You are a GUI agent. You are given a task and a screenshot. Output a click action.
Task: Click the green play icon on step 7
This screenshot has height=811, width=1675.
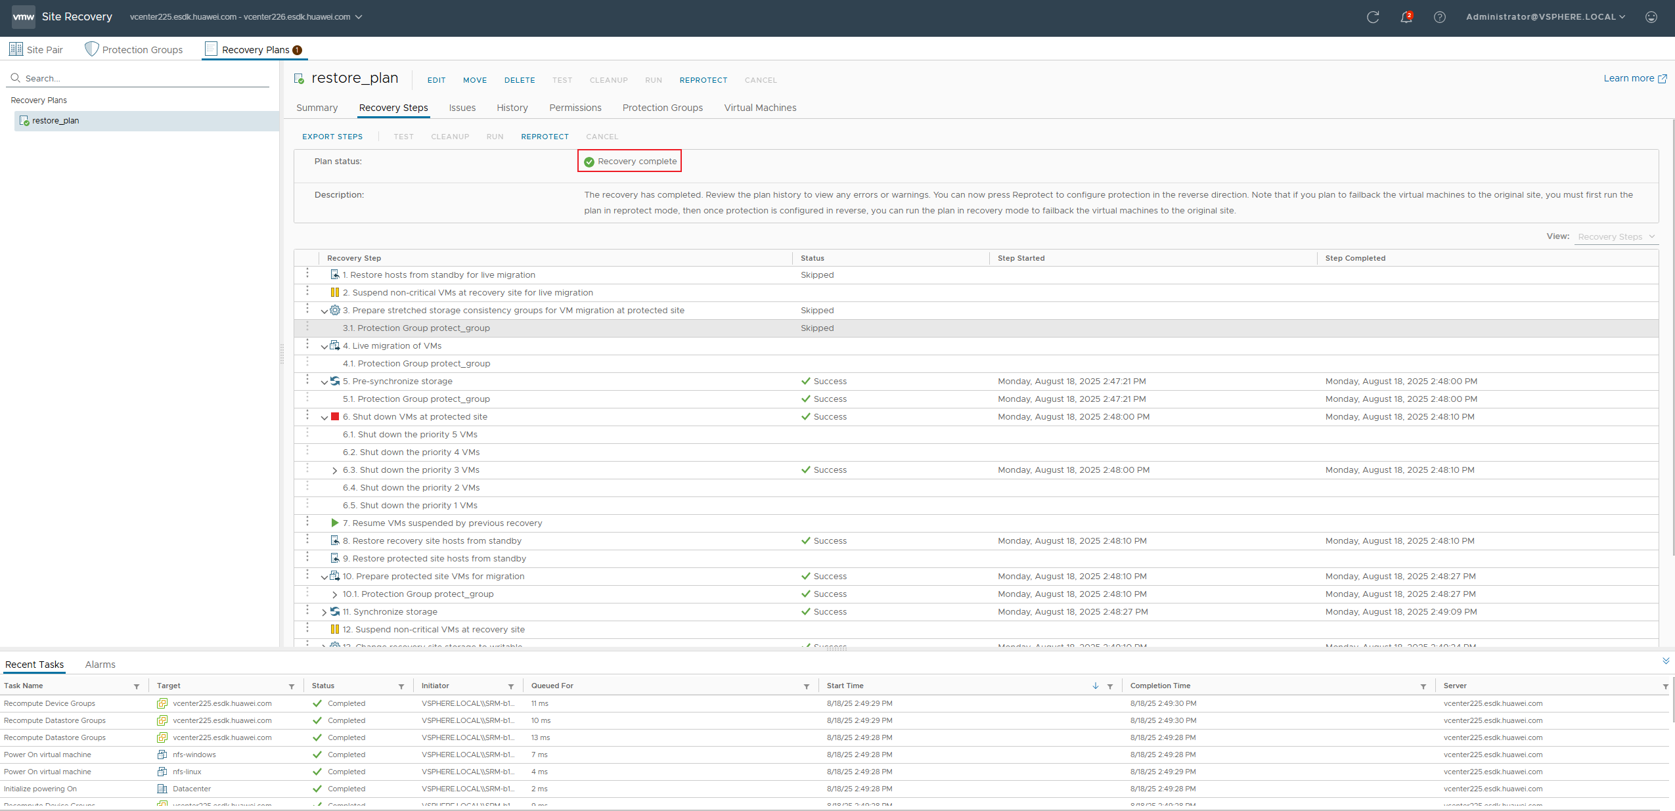click(x=335, y=523)
